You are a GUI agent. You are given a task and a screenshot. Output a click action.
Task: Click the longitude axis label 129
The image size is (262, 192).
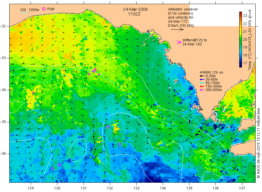[x=31, y=188]
